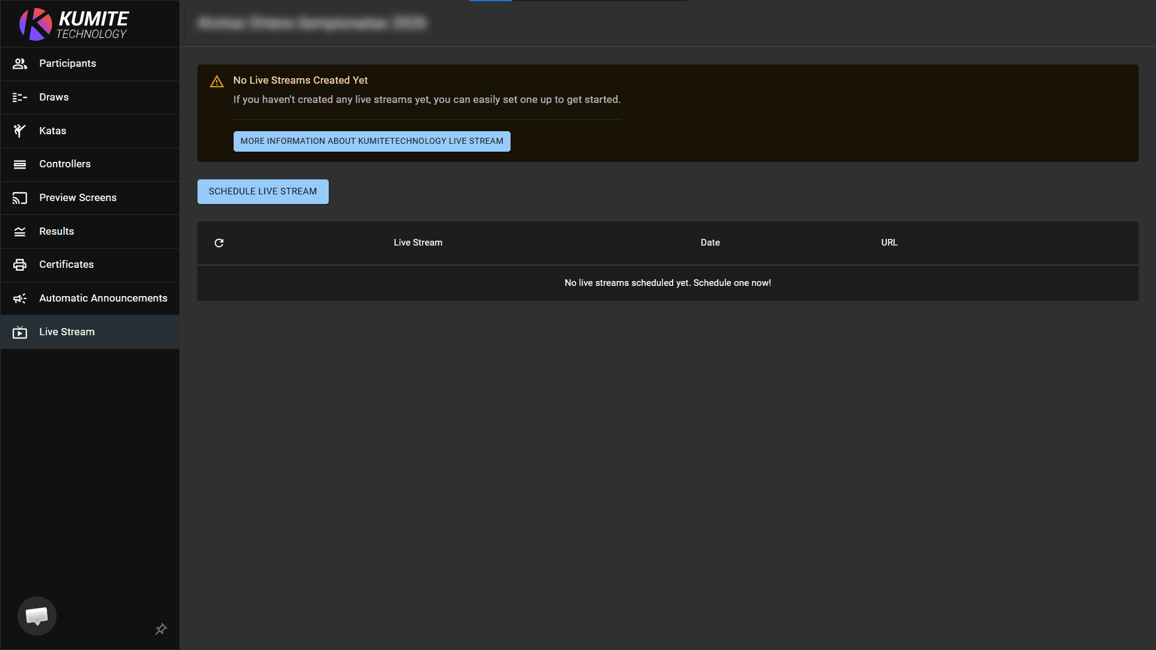Image resolution: width=1156 pixels, height=650 pixels.
Task: Click the Live Stream TV icon
Action: point(20,332)
